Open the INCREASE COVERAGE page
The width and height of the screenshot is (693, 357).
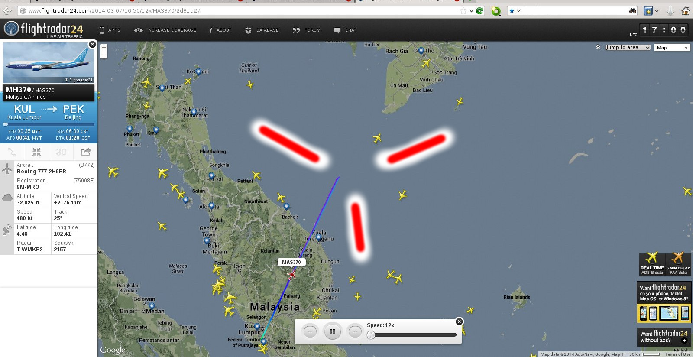tap(165, 30)
